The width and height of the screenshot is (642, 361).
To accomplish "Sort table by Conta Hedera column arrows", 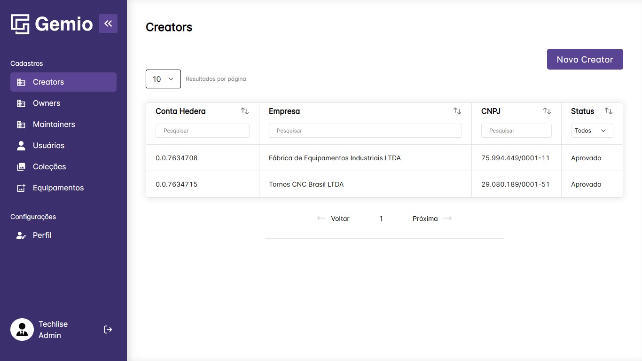I will (244, 111).
